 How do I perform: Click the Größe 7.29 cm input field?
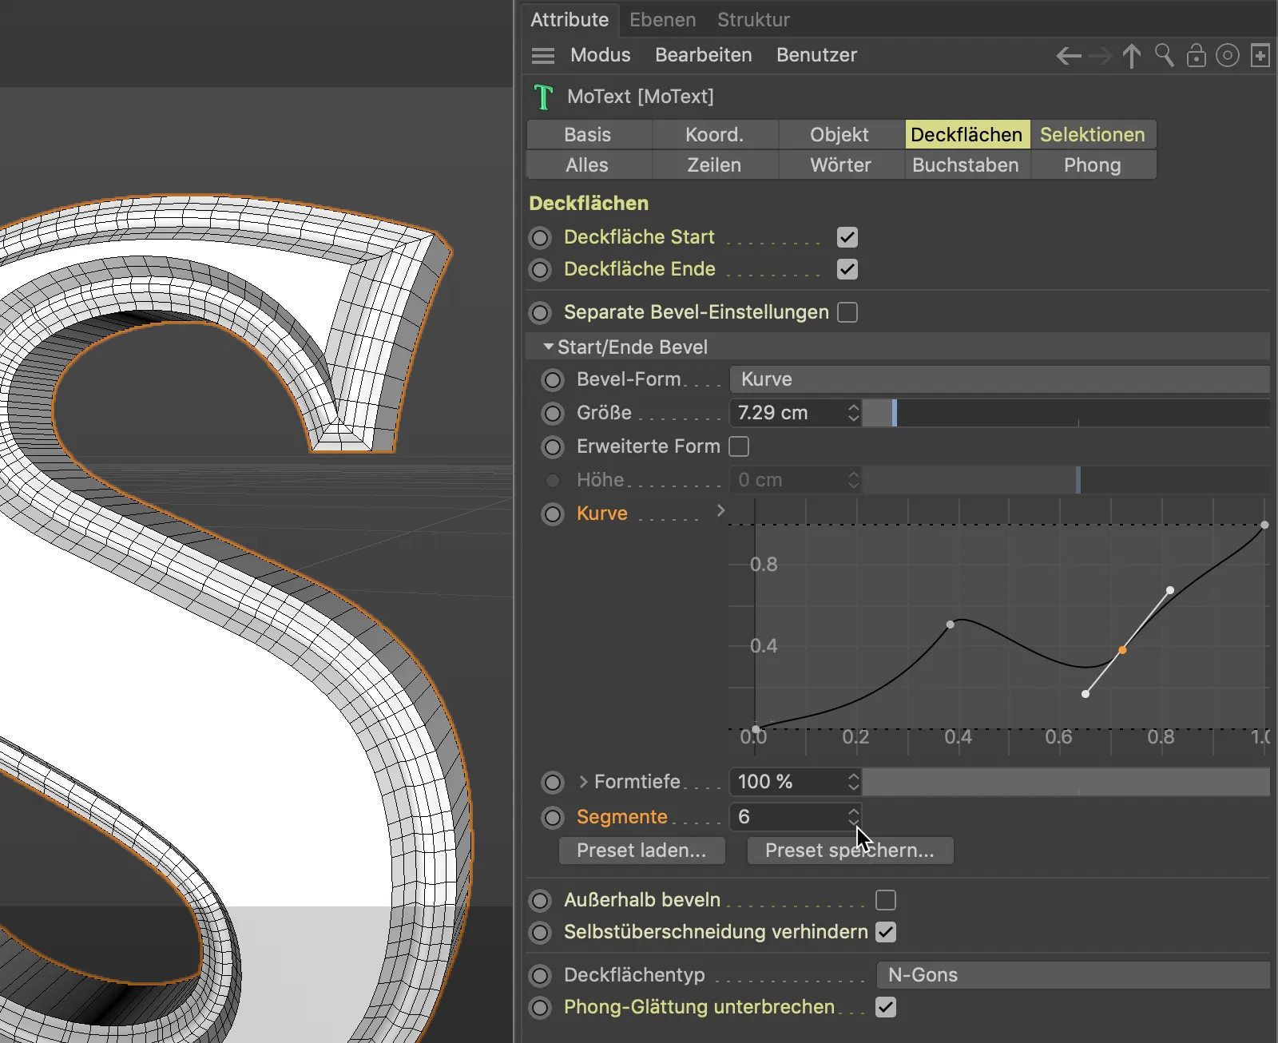[x=788, y=413]
